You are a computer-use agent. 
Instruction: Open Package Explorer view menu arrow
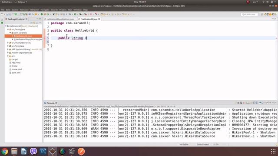[x=40, y=23]
